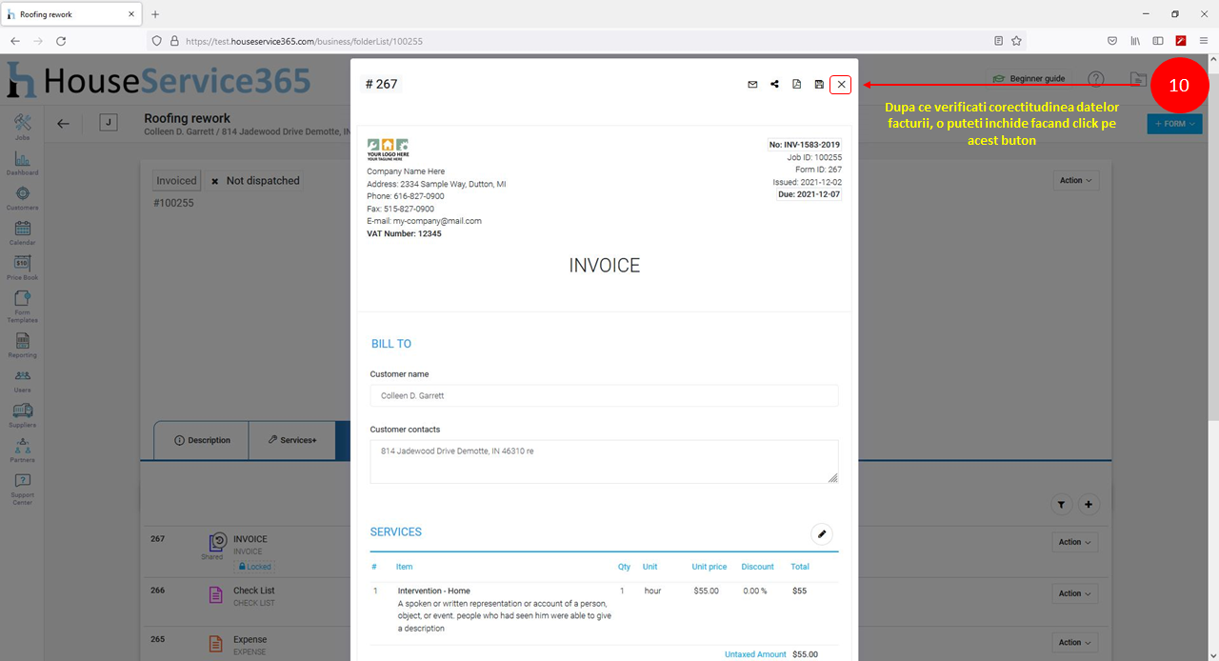Open Price Book in the sidebar
1219x661 pixels.
23,268
